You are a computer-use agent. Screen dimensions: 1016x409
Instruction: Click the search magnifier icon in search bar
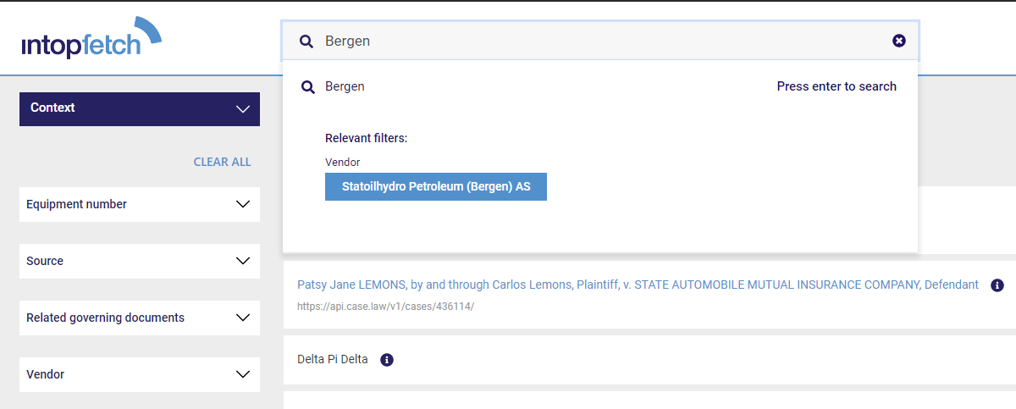click(306, 41)
